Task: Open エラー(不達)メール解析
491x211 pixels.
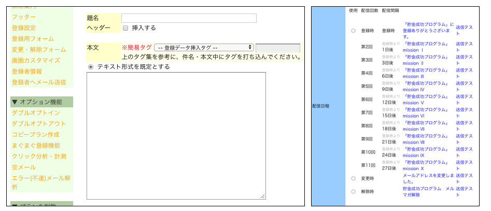Action: [41, 182]
